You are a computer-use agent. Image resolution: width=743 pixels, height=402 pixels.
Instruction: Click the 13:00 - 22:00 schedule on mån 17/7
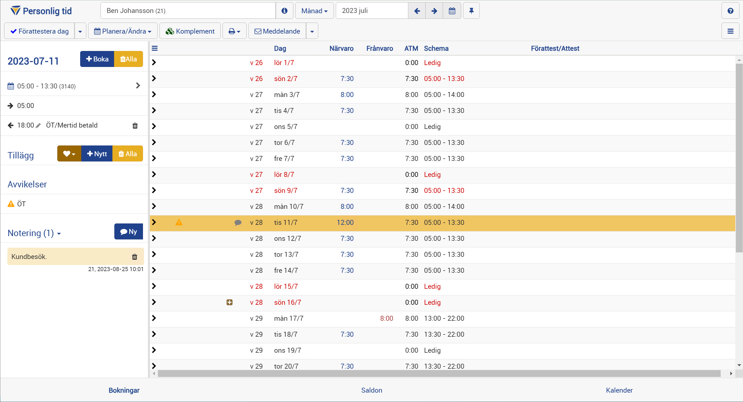(x=444, y=318)
